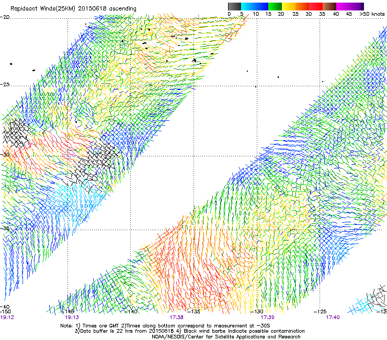
Task: Click the NOAA/NESDIS credit line
Action: pyautogui.click(x=226, y=337)
